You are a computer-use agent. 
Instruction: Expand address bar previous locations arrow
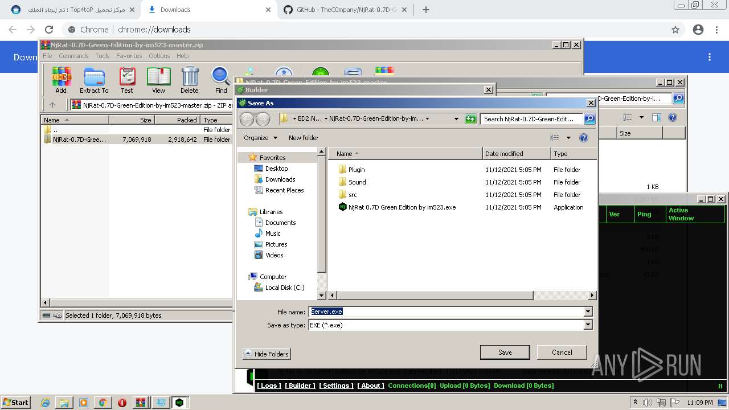(456, 119)
